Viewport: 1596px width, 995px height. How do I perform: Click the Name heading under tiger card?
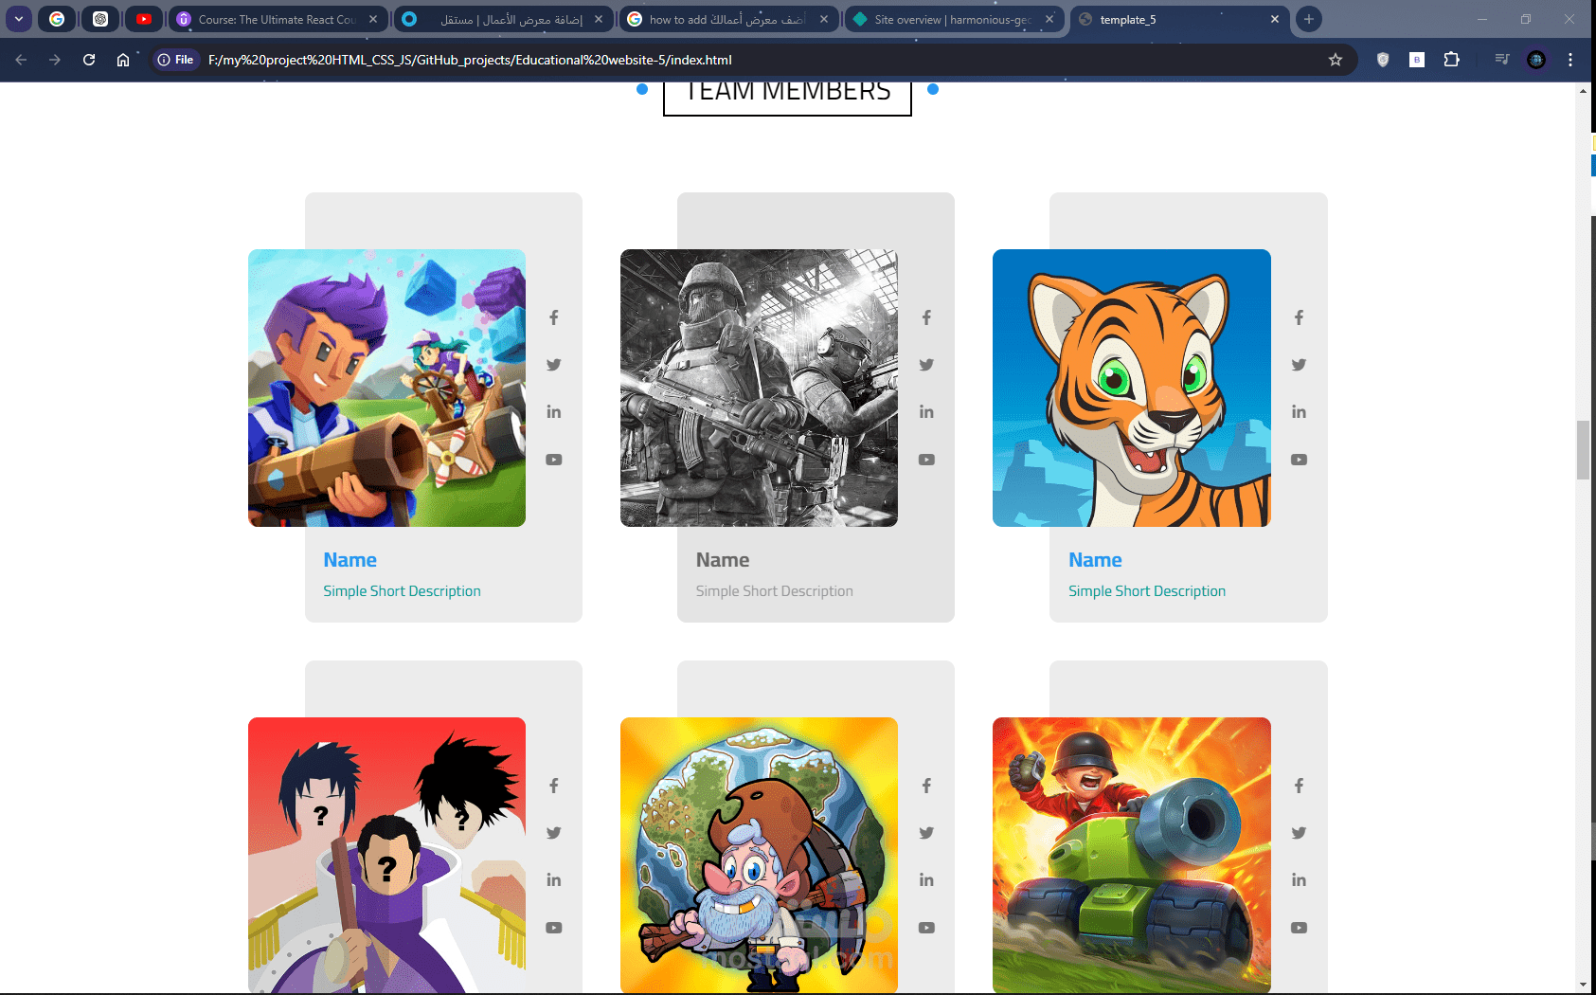[1095, 560]
